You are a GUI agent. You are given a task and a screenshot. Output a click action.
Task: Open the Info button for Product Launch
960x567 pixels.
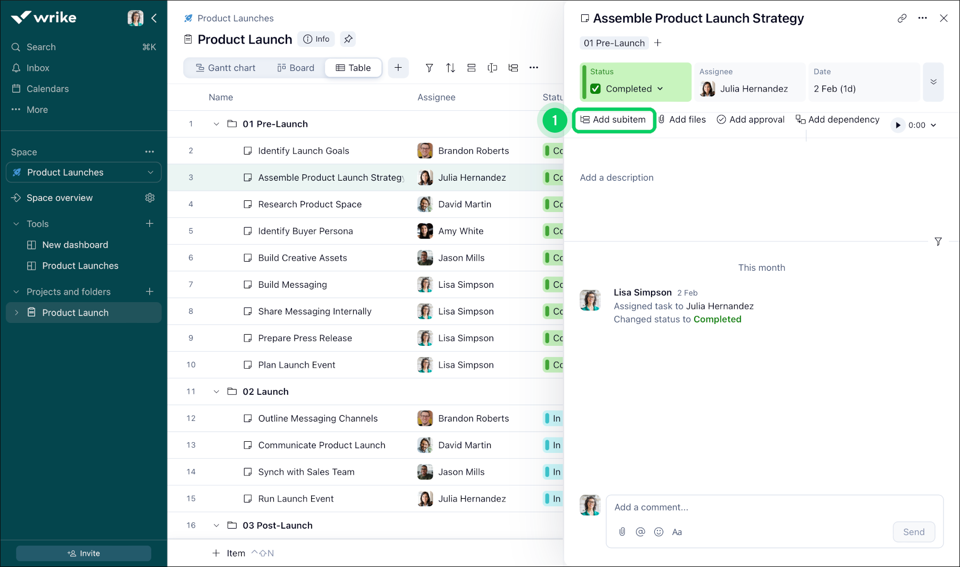(x=316, y=39)
